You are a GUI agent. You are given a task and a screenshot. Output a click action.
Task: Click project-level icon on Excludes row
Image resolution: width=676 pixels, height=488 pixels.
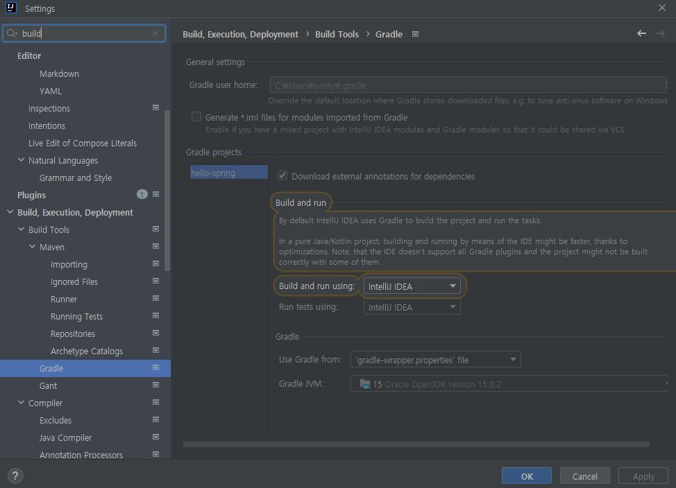click(155, 419)
